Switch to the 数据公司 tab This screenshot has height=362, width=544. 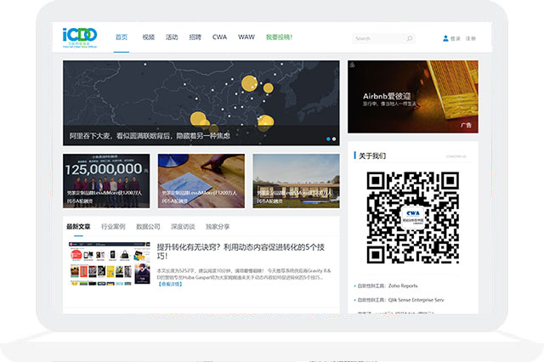148,226
